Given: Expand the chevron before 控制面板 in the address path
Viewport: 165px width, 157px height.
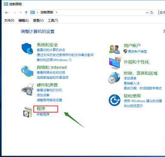Looking at the screenshot, I should (x=38, y=13).
